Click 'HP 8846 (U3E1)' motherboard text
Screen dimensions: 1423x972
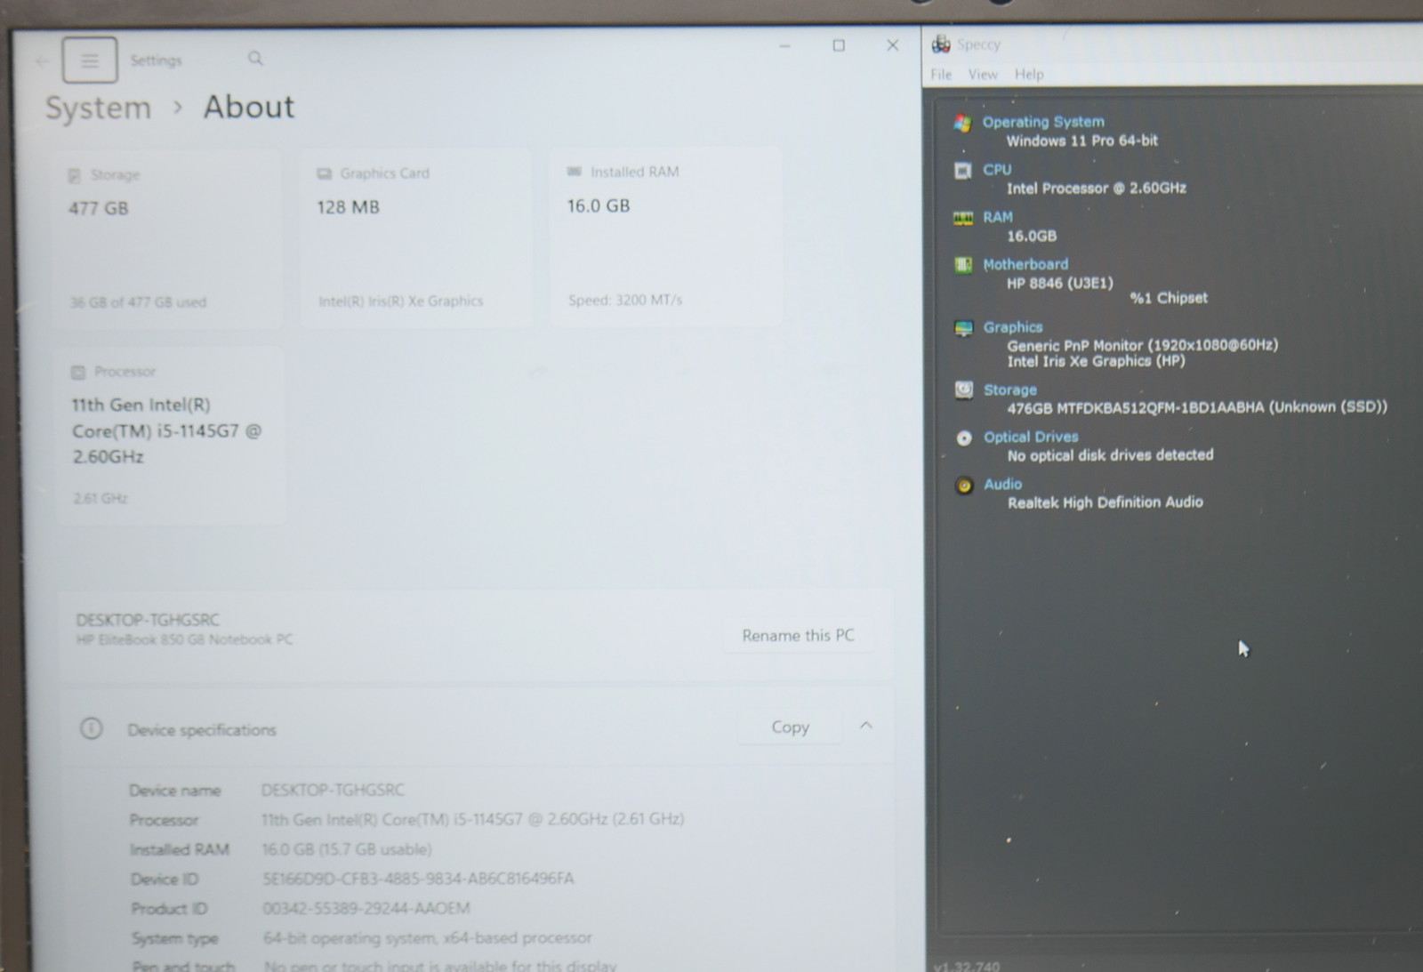pos(1060,283)
